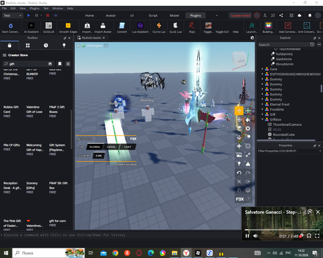Open the AI Assistant plugin

click(x=31, y=28)
